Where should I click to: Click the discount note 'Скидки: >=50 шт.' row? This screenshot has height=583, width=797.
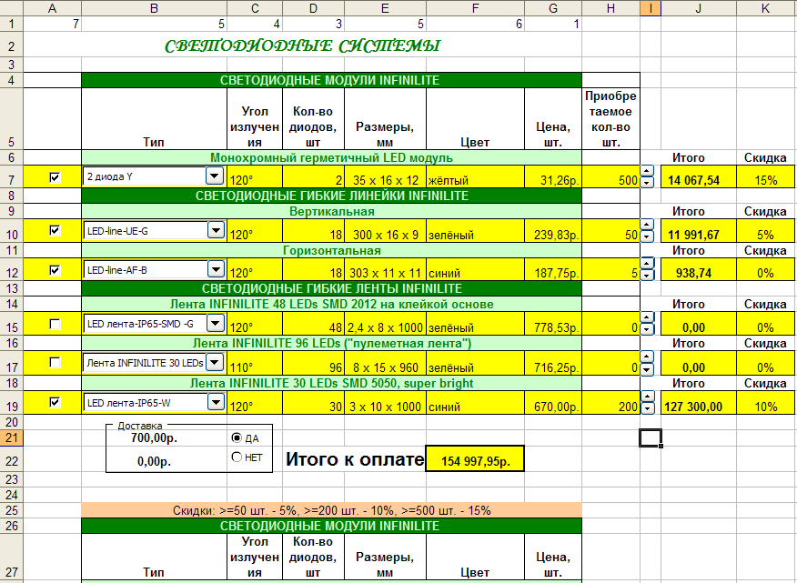coord(331,510)
